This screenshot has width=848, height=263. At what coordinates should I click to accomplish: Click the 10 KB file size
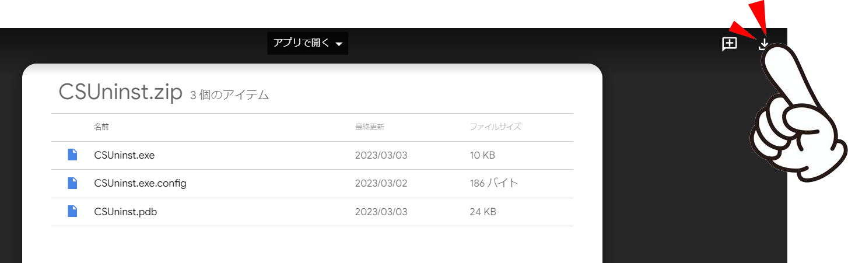click(482, 155)
